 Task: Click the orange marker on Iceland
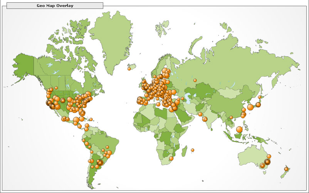point(129,69)
